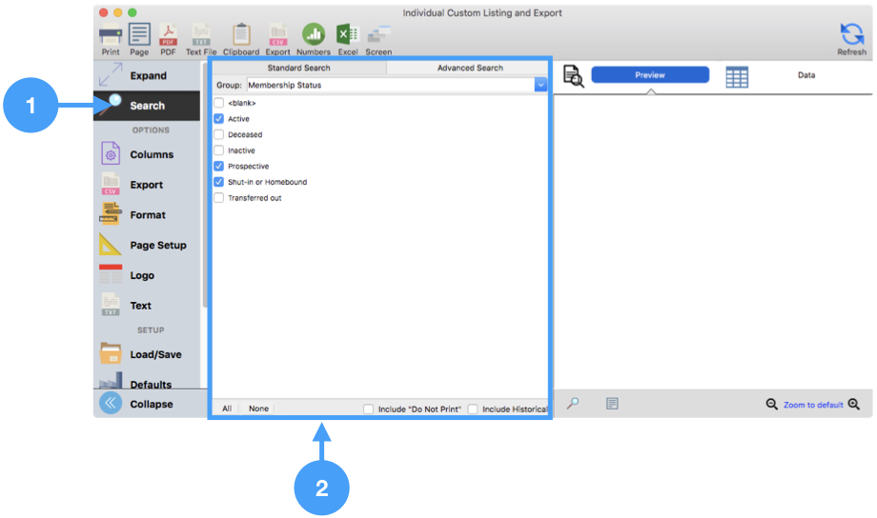This screenshot has width=877, height=518.
Task: Open the Group dropdown for Membership Status
Action: pyautogui.click(x=540, y=85)
